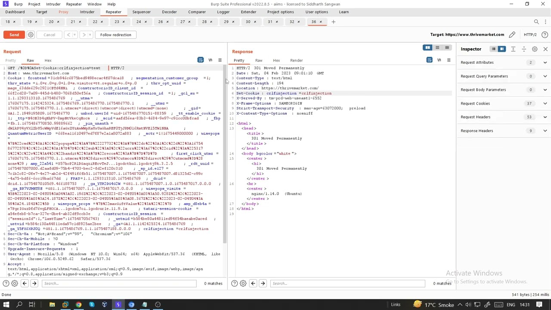This screenshot has height=310, width=551.
Task: Open File Explorer from taskbar
Action: [52, 305]
